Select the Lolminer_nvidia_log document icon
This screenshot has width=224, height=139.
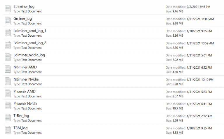pyautogui.click(x=8, y=57)
